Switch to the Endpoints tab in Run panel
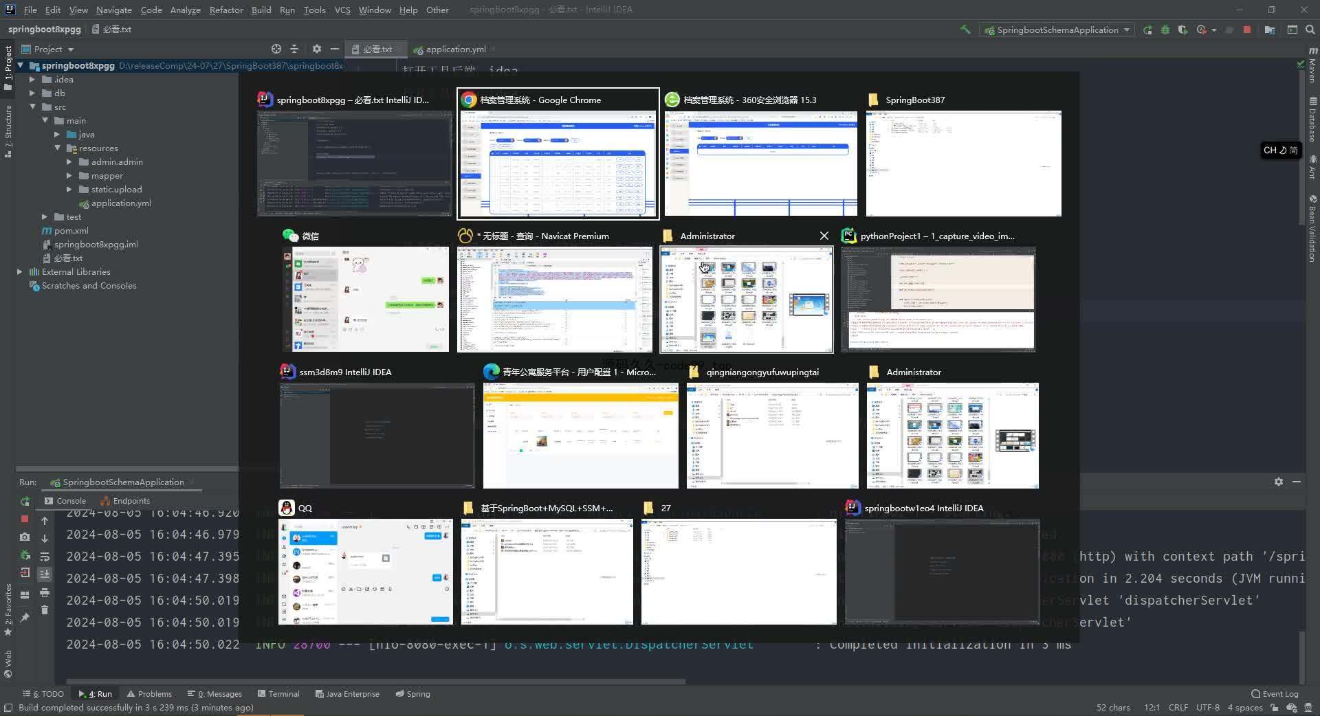1320x716 pixels. (125, 501)
